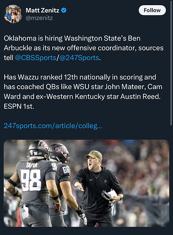This screenshot has width=173, height=235.
Task: Open the @CBSSports mention
Action: point(35,58)
